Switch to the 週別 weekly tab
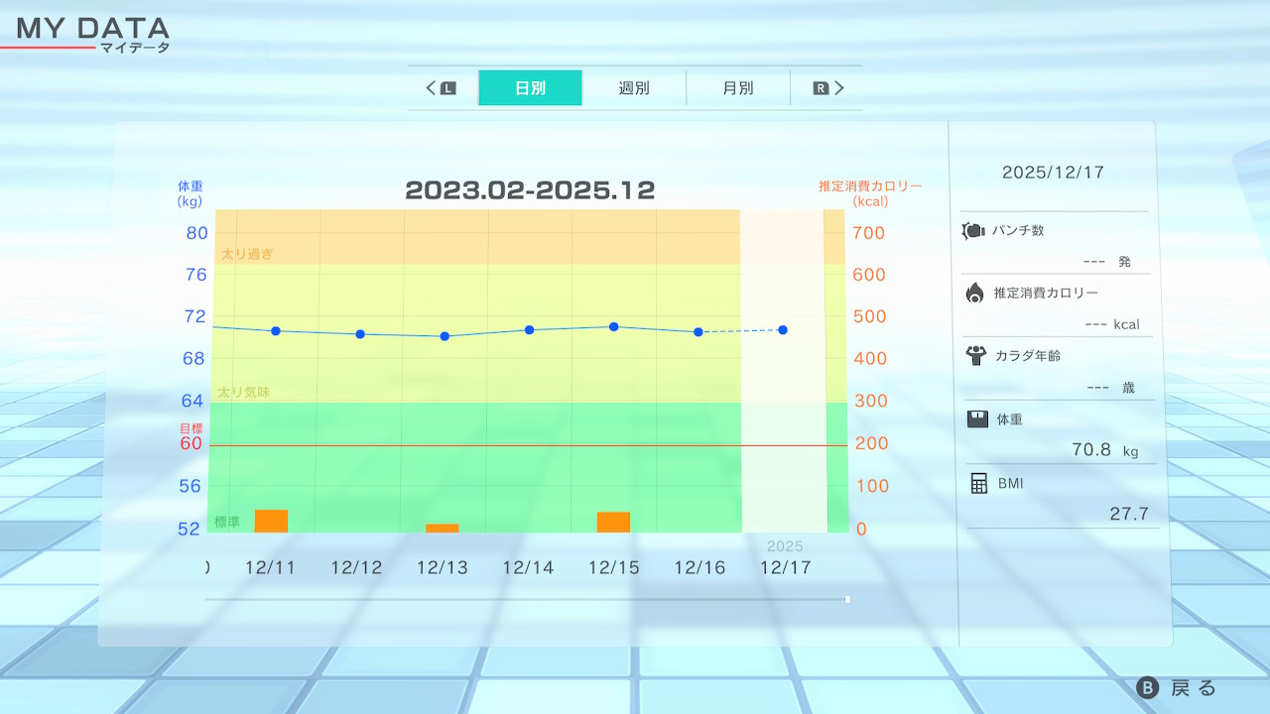The width and height of the screenshot is (1270, 714). [634, 88]
